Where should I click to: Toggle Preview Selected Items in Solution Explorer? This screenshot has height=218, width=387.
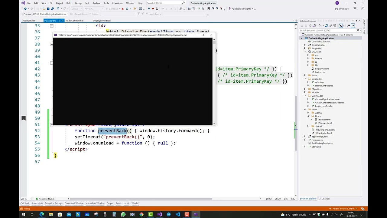coord(353,26)
